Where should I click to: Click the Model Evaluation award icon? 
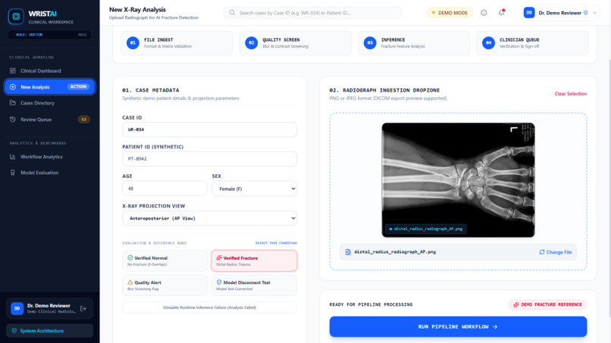point(13,173)
